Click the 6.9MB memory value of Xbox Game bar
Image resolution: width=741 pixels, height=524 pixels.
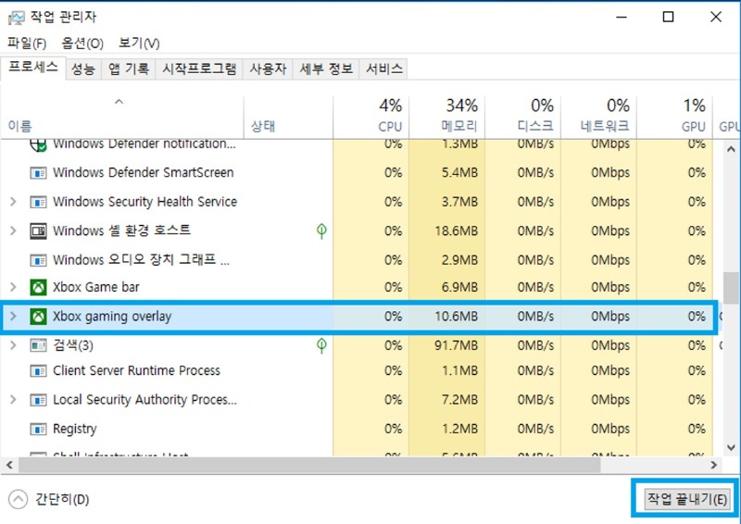tap(459, 287)
